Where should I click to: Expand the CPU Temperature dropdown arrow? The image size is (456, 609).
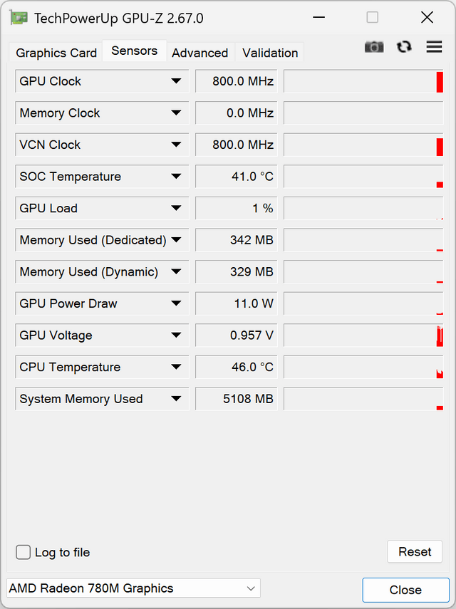tap(176, 368)
